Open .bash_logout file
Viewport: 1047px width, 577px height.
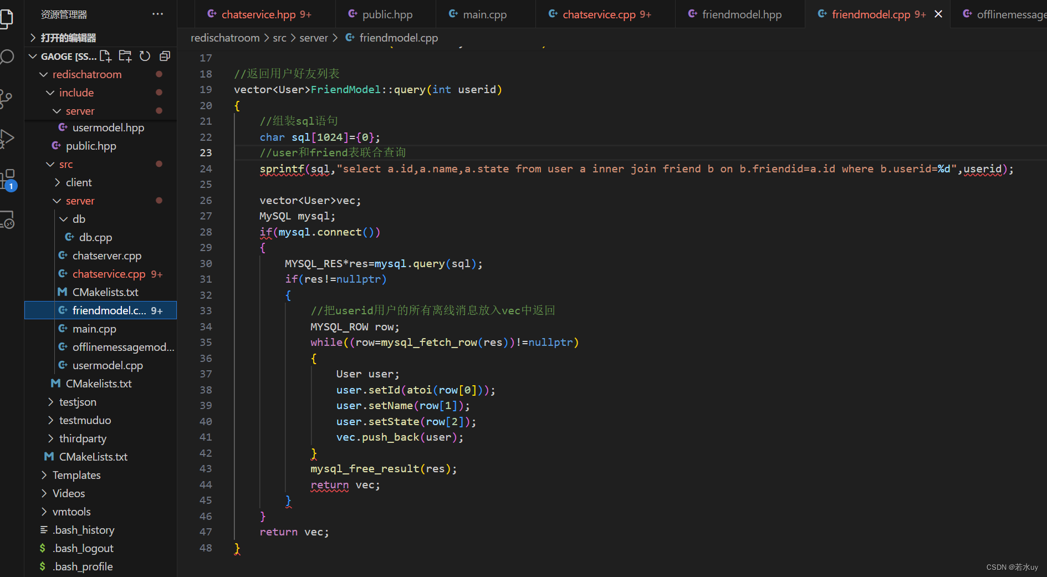(x=100, y=548)
